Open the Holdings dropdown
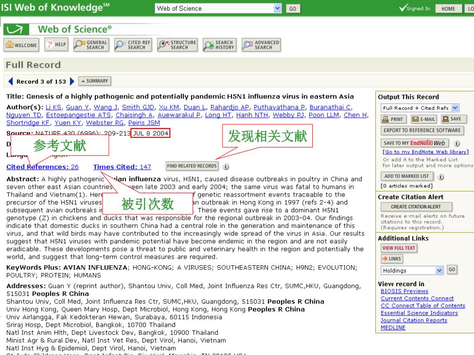The height and width of the screenshot is (355, 474). (439, 270)
